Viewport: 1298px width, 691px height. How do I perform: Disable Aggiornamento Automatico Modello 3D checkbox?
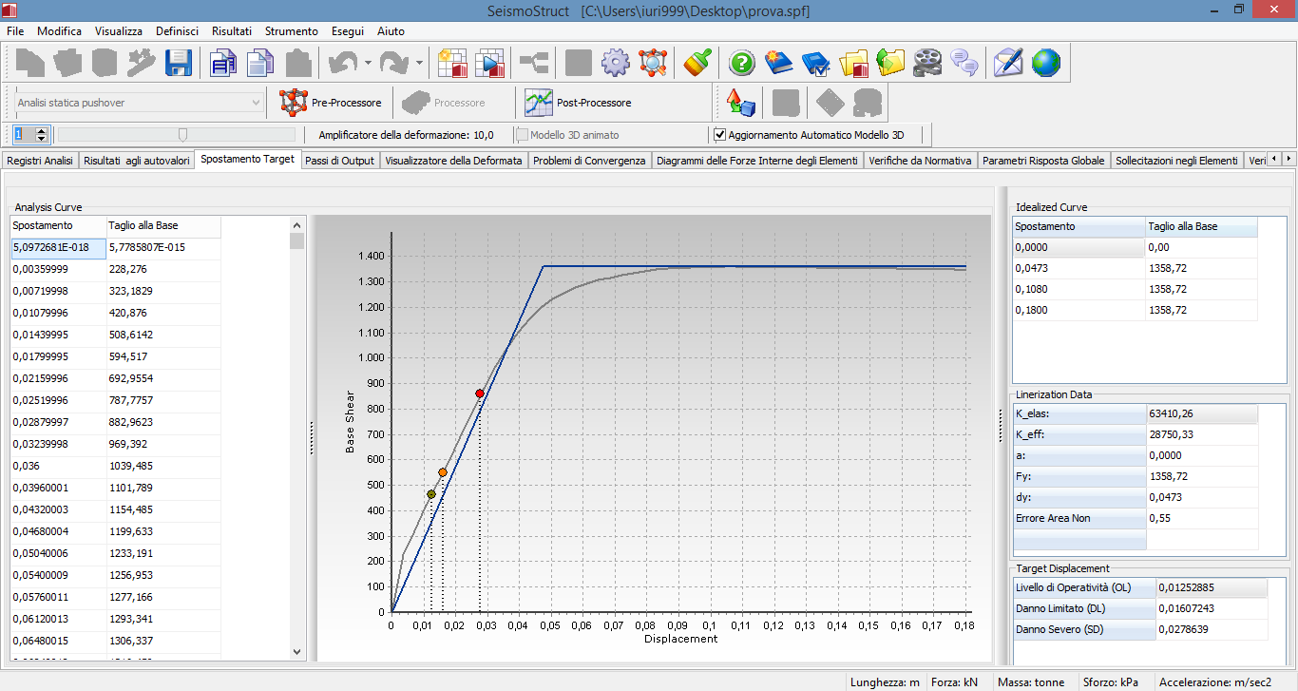coord(720,135)
